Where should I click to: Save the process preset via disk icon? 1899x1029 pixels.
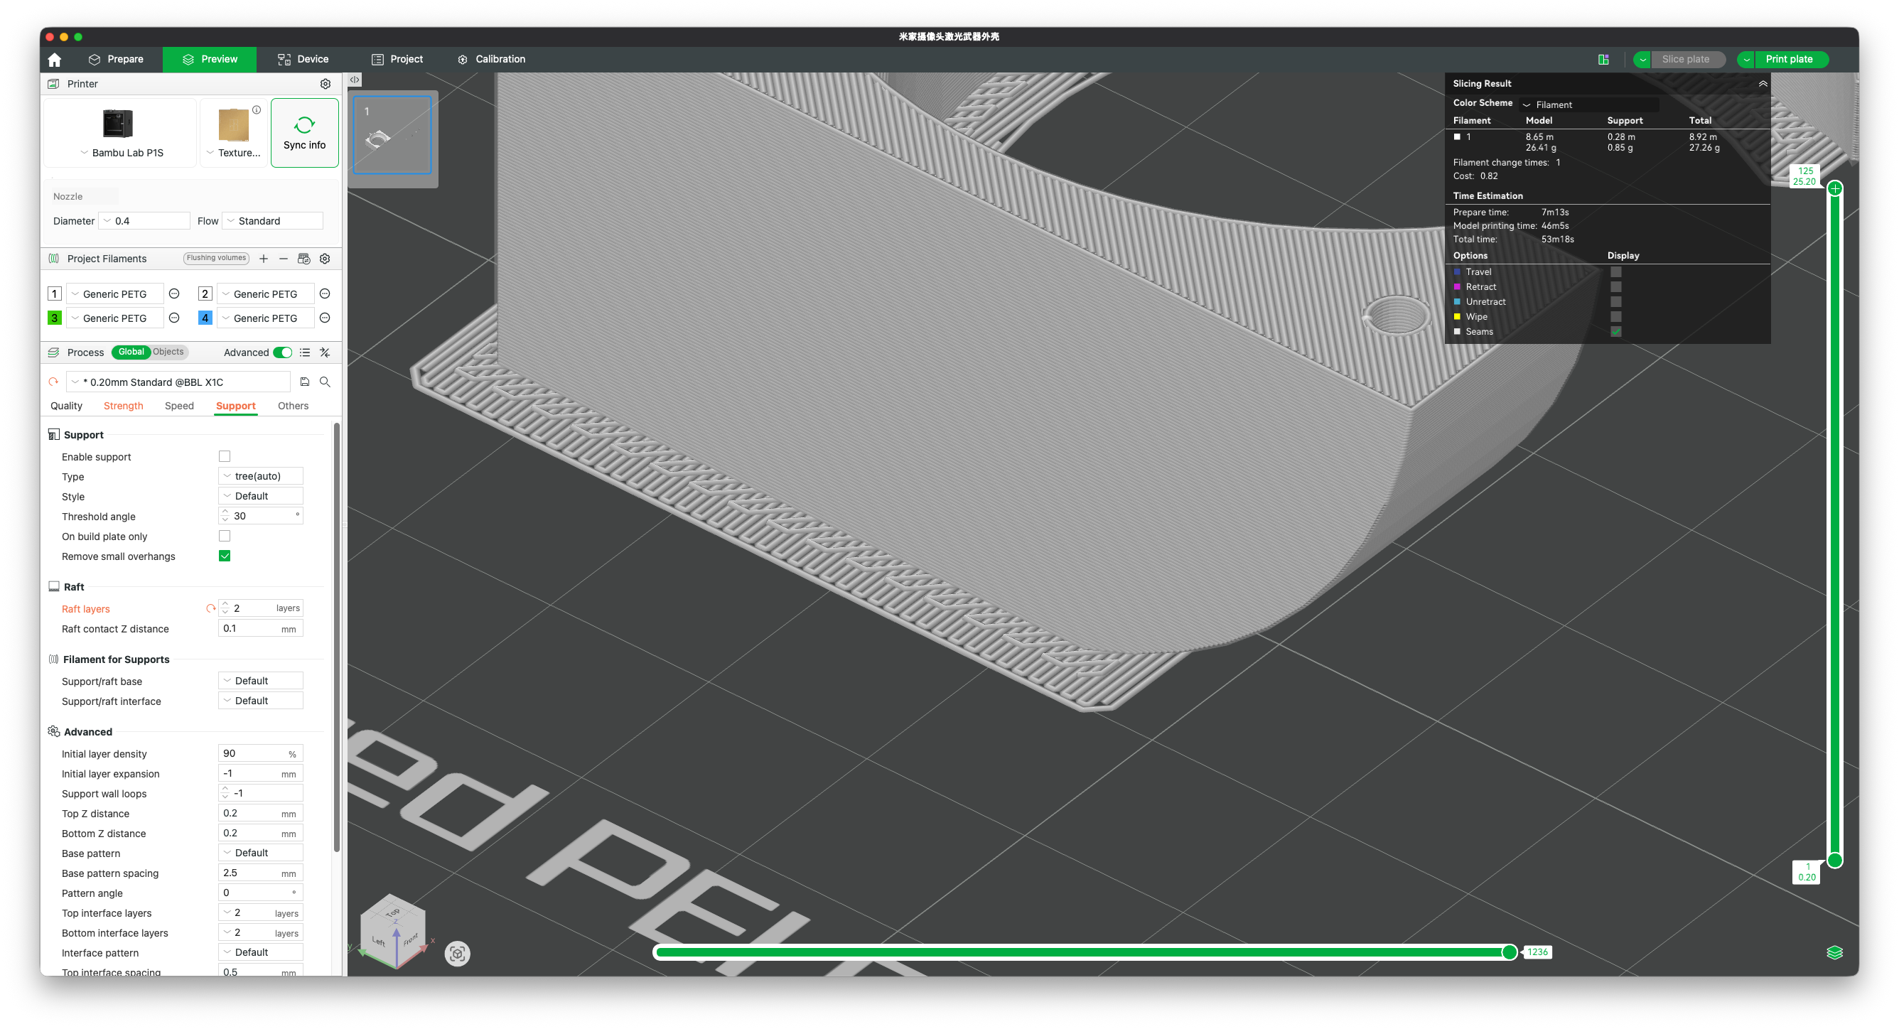tap(304, 382)
